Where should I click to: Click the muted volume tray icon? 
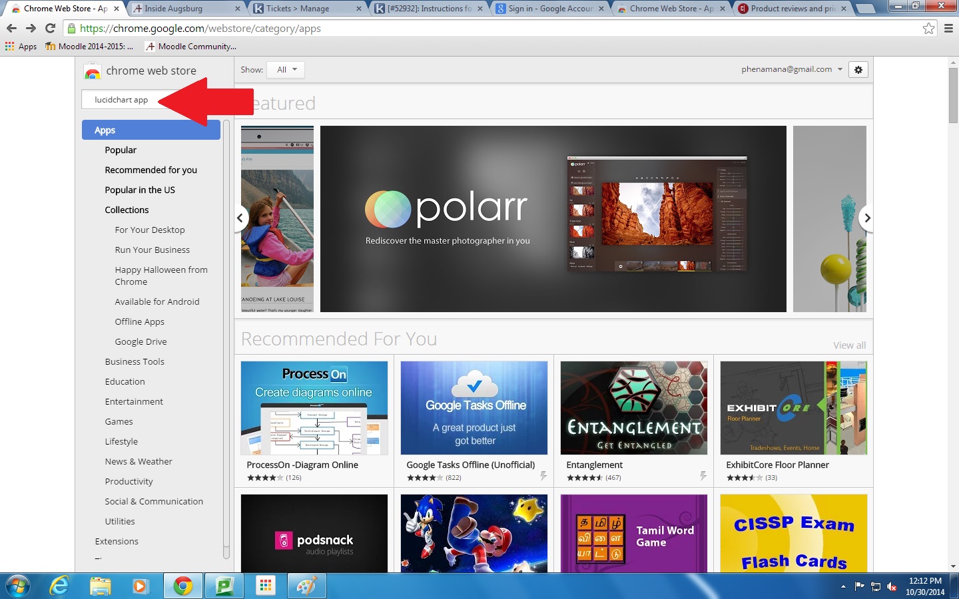[892, 586]
